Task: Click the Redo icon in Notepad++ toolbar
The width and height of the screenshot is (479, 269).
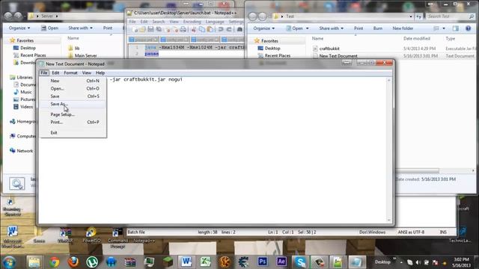Action: 229,30
